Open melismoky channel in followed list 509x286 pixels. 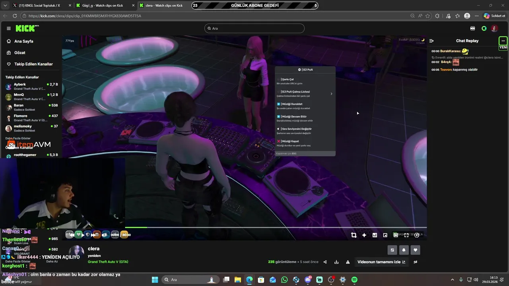click(31, 128)
